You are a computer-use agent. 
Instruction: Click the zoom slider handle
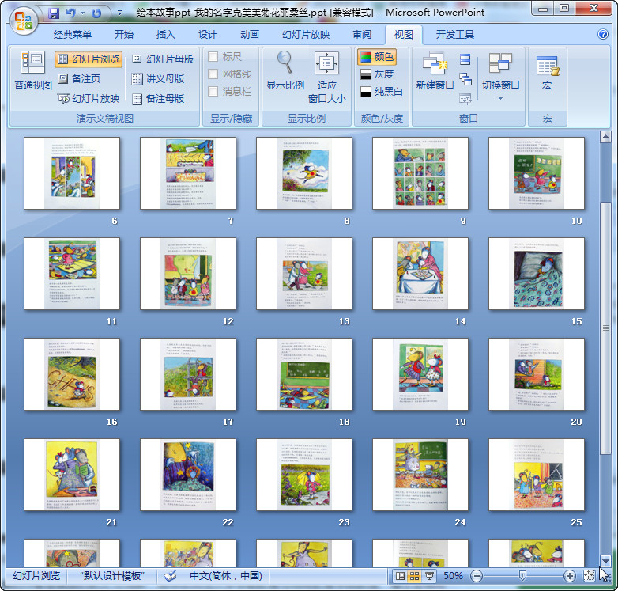522,576
